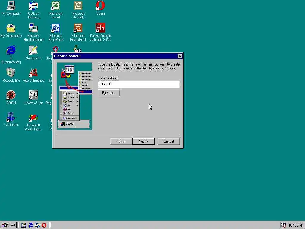Click the Opera quick launch icon
This screenshot has width=305, height=229.
coord(44,225)
